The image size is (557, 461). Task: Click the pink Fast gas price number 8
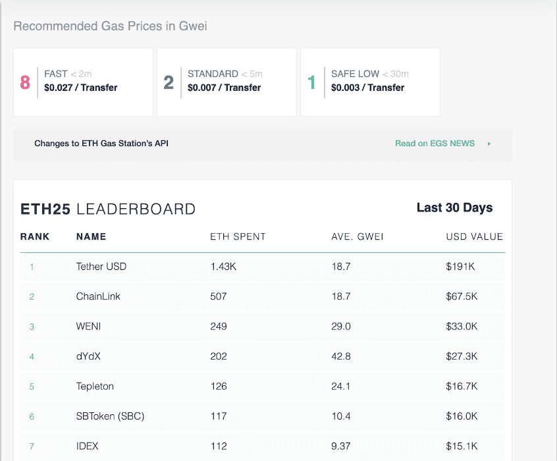pos(25,82)
